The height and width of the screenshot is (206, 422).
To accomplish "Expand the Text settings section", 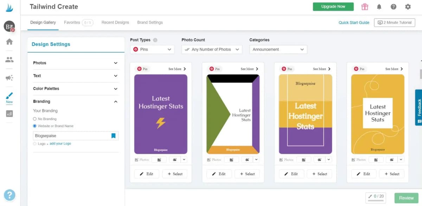I will click(x=76, y=76).
